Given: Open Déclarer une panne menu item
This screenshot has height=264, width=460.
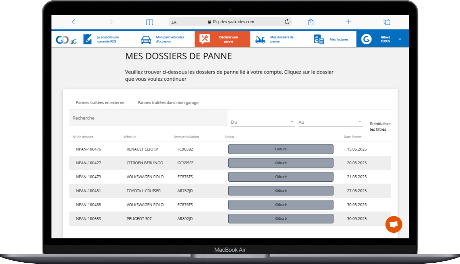Looking at the screenshot, I should pyautogui.click(x=222, y=39).
